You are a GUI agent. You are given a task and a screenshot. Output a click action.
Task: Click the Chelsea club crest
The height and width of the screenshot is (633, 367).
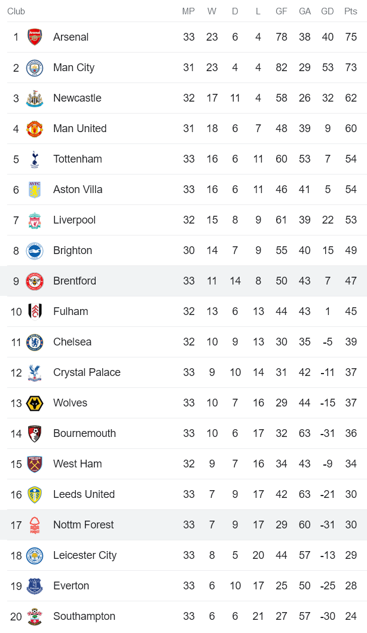coord(35,342)
